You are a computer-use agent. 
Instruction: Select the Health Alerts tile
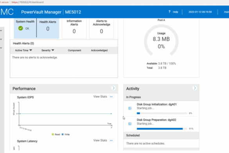click(x=48, y=28)
